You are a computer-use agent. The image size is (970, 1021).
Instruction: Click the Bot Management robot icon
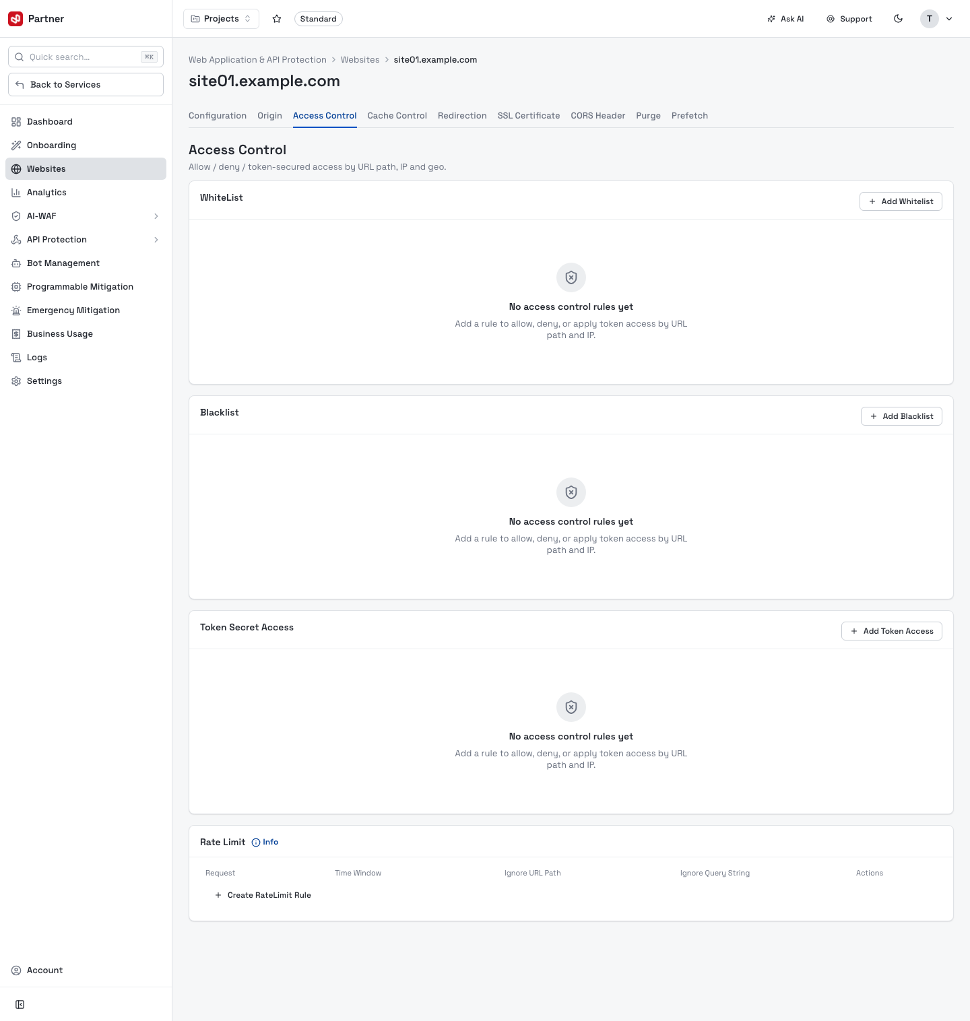(16, 263)
